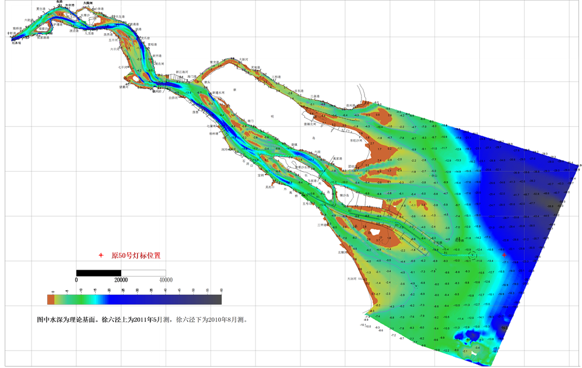Click the red legend text 原50号灯标位置
Screen dimensions: 582x368
pos(136,255)
